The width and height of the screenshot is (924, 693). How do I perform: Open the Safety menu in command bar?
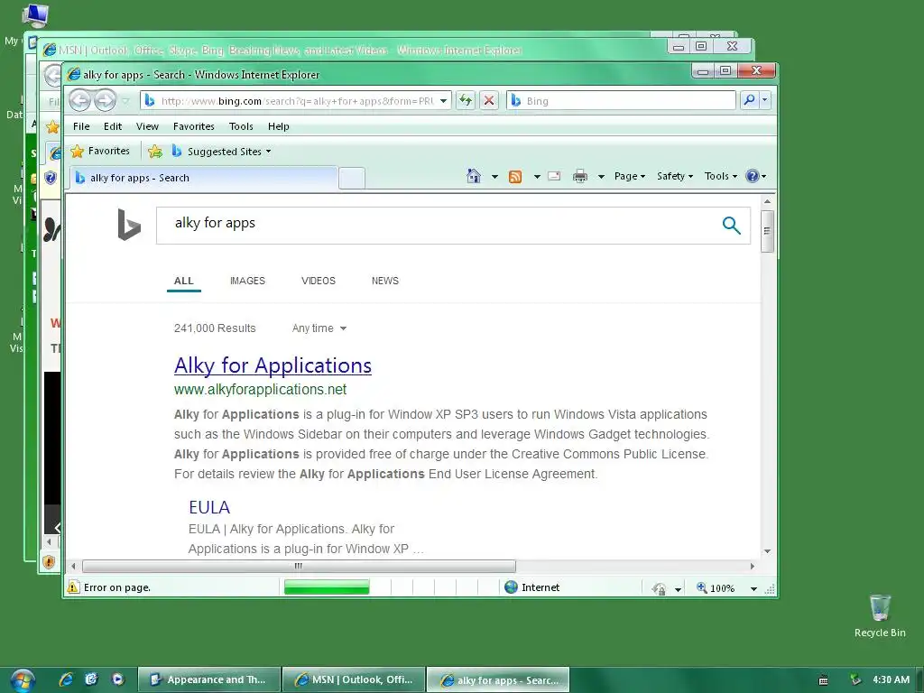[x=675, y=176]
